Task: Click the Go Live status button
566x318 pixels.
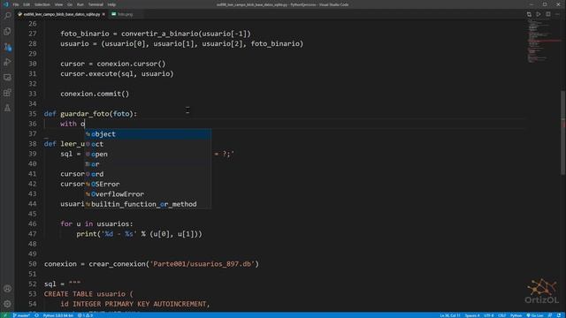Action: (x=535, y=315)
